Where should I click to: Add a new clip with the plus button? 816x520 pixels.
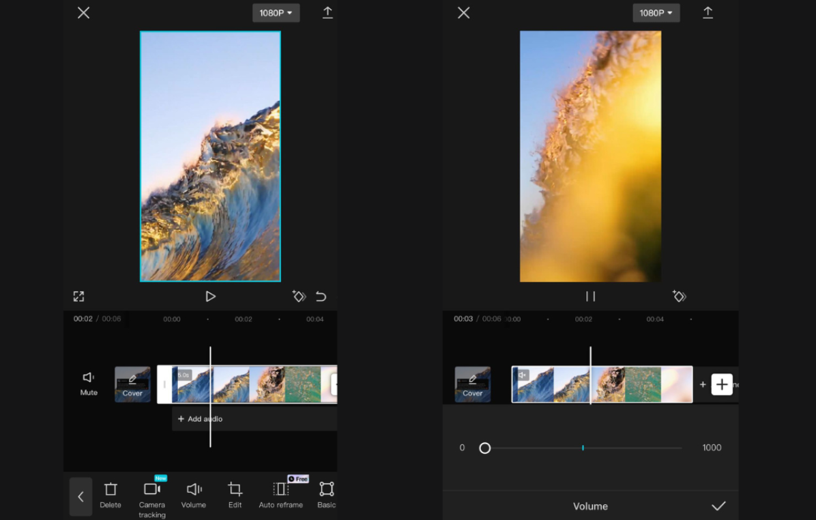coord(722,385)
